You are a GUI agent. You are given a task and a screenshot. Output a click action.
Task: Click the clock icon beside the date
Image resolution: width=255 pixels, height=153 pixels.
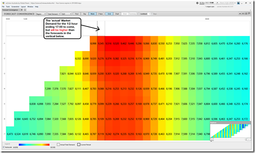pos(197,3)
